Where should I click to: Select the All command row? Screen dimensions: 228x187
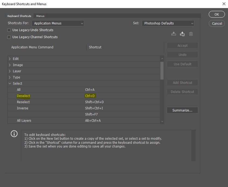84,90
